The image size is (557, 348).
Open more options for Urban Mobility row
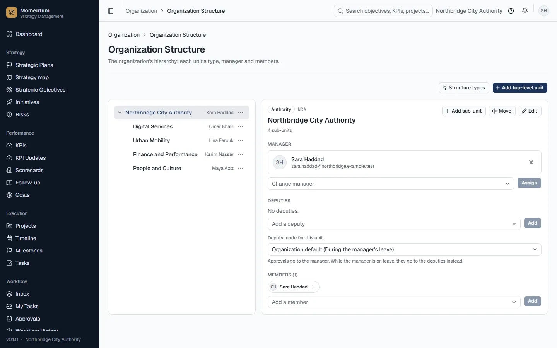[241, 140]
